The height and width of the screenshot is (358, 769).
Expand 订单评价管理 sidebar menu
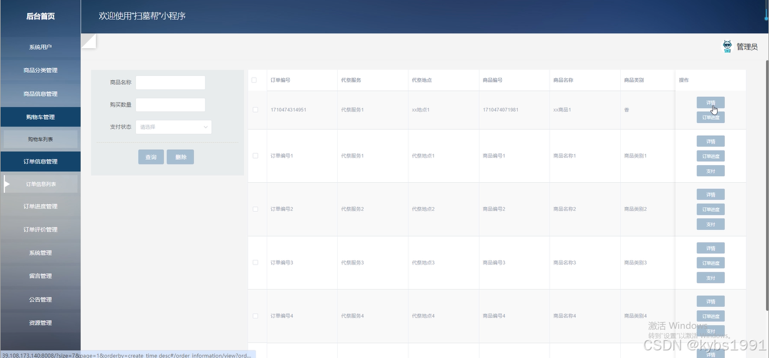[41, 230]
